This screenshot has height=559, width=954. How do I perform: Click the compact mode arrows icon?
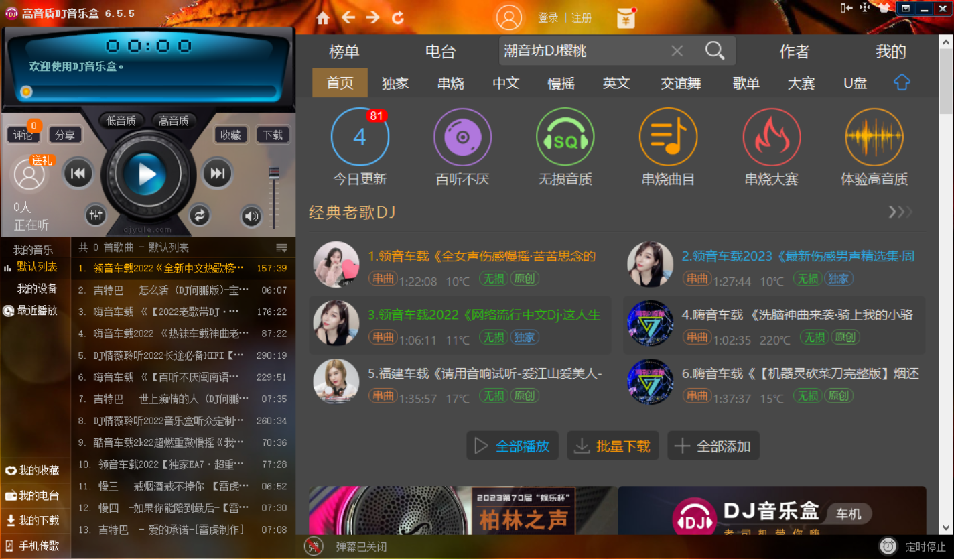point(865,8)
